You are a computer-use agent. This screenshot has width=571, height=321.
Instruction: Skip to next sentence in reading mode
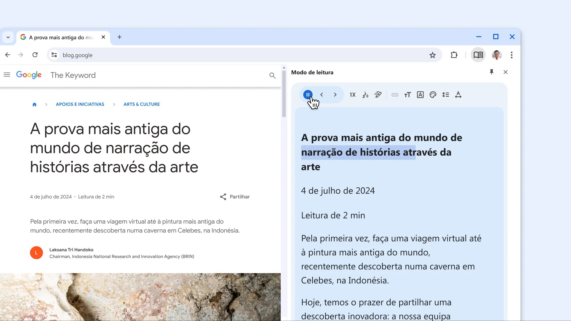(335, 95)
